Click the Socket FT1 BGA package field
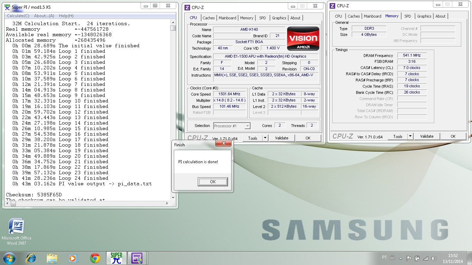 (x=249, y=42)
